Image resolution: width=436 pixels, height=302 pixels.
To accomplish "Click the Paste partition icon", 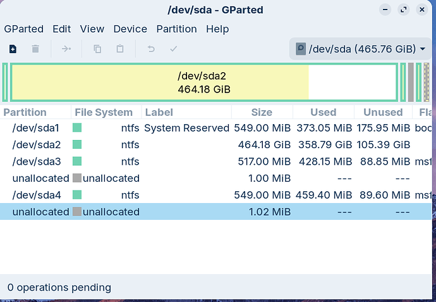I will point(120,49).
